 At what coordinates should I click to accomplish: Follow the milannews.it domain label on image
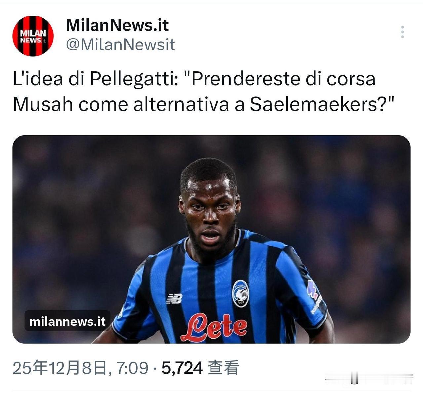[x=67, y=321]
